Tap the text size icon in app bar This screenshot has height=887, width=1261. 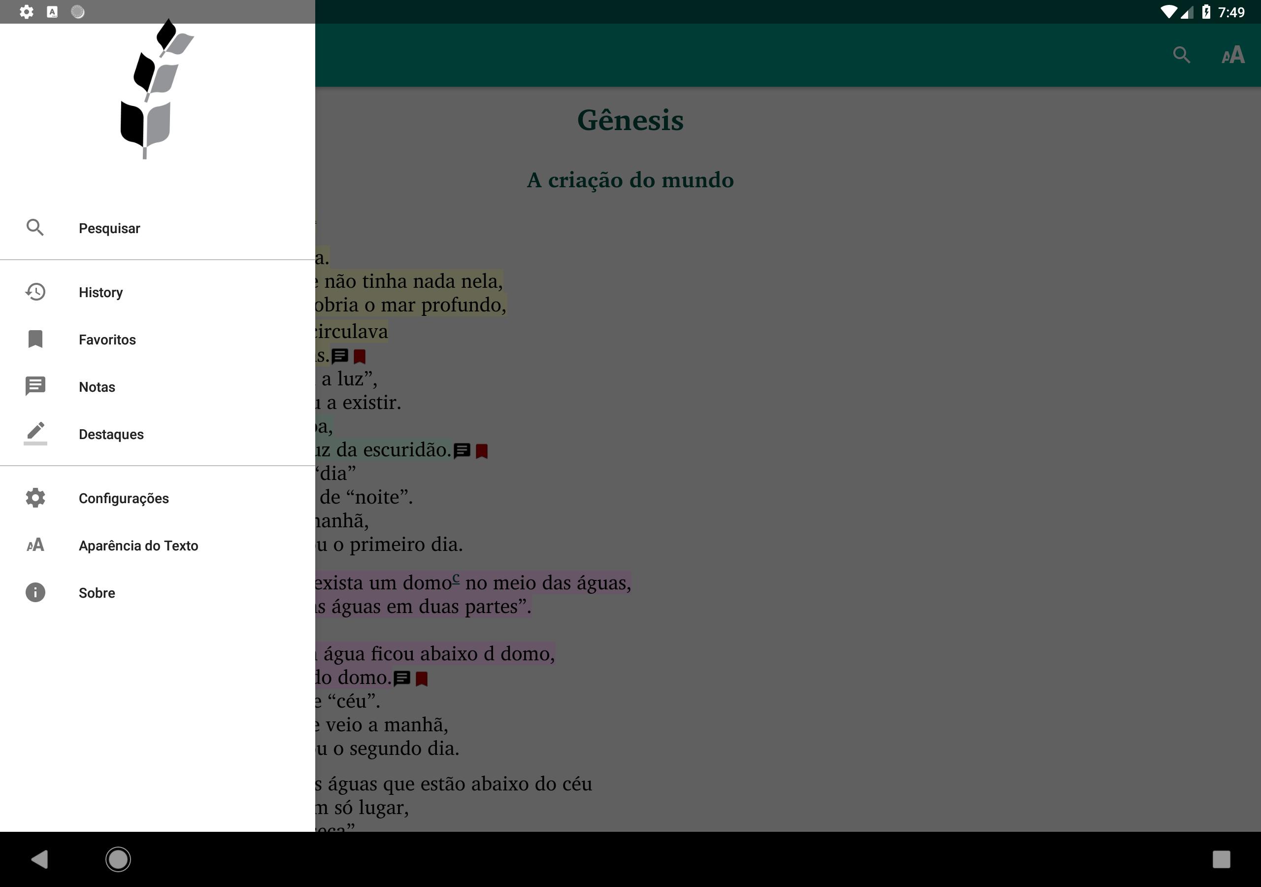(1233, 55)
